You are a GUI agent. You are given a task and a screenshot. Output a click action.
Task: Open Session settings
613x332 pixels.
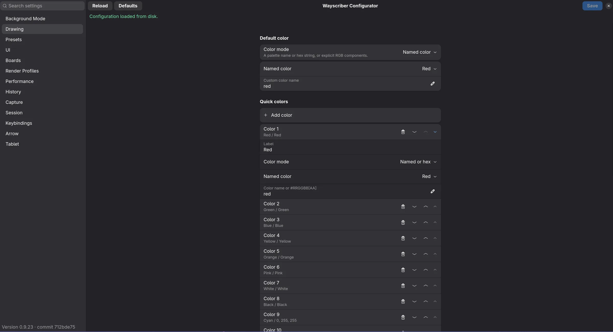pos(42,113)
